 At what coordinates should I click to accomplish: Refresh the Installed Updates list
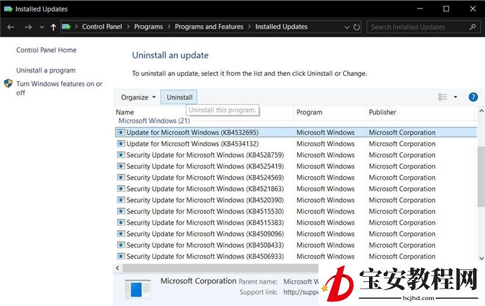coord(356,27)
